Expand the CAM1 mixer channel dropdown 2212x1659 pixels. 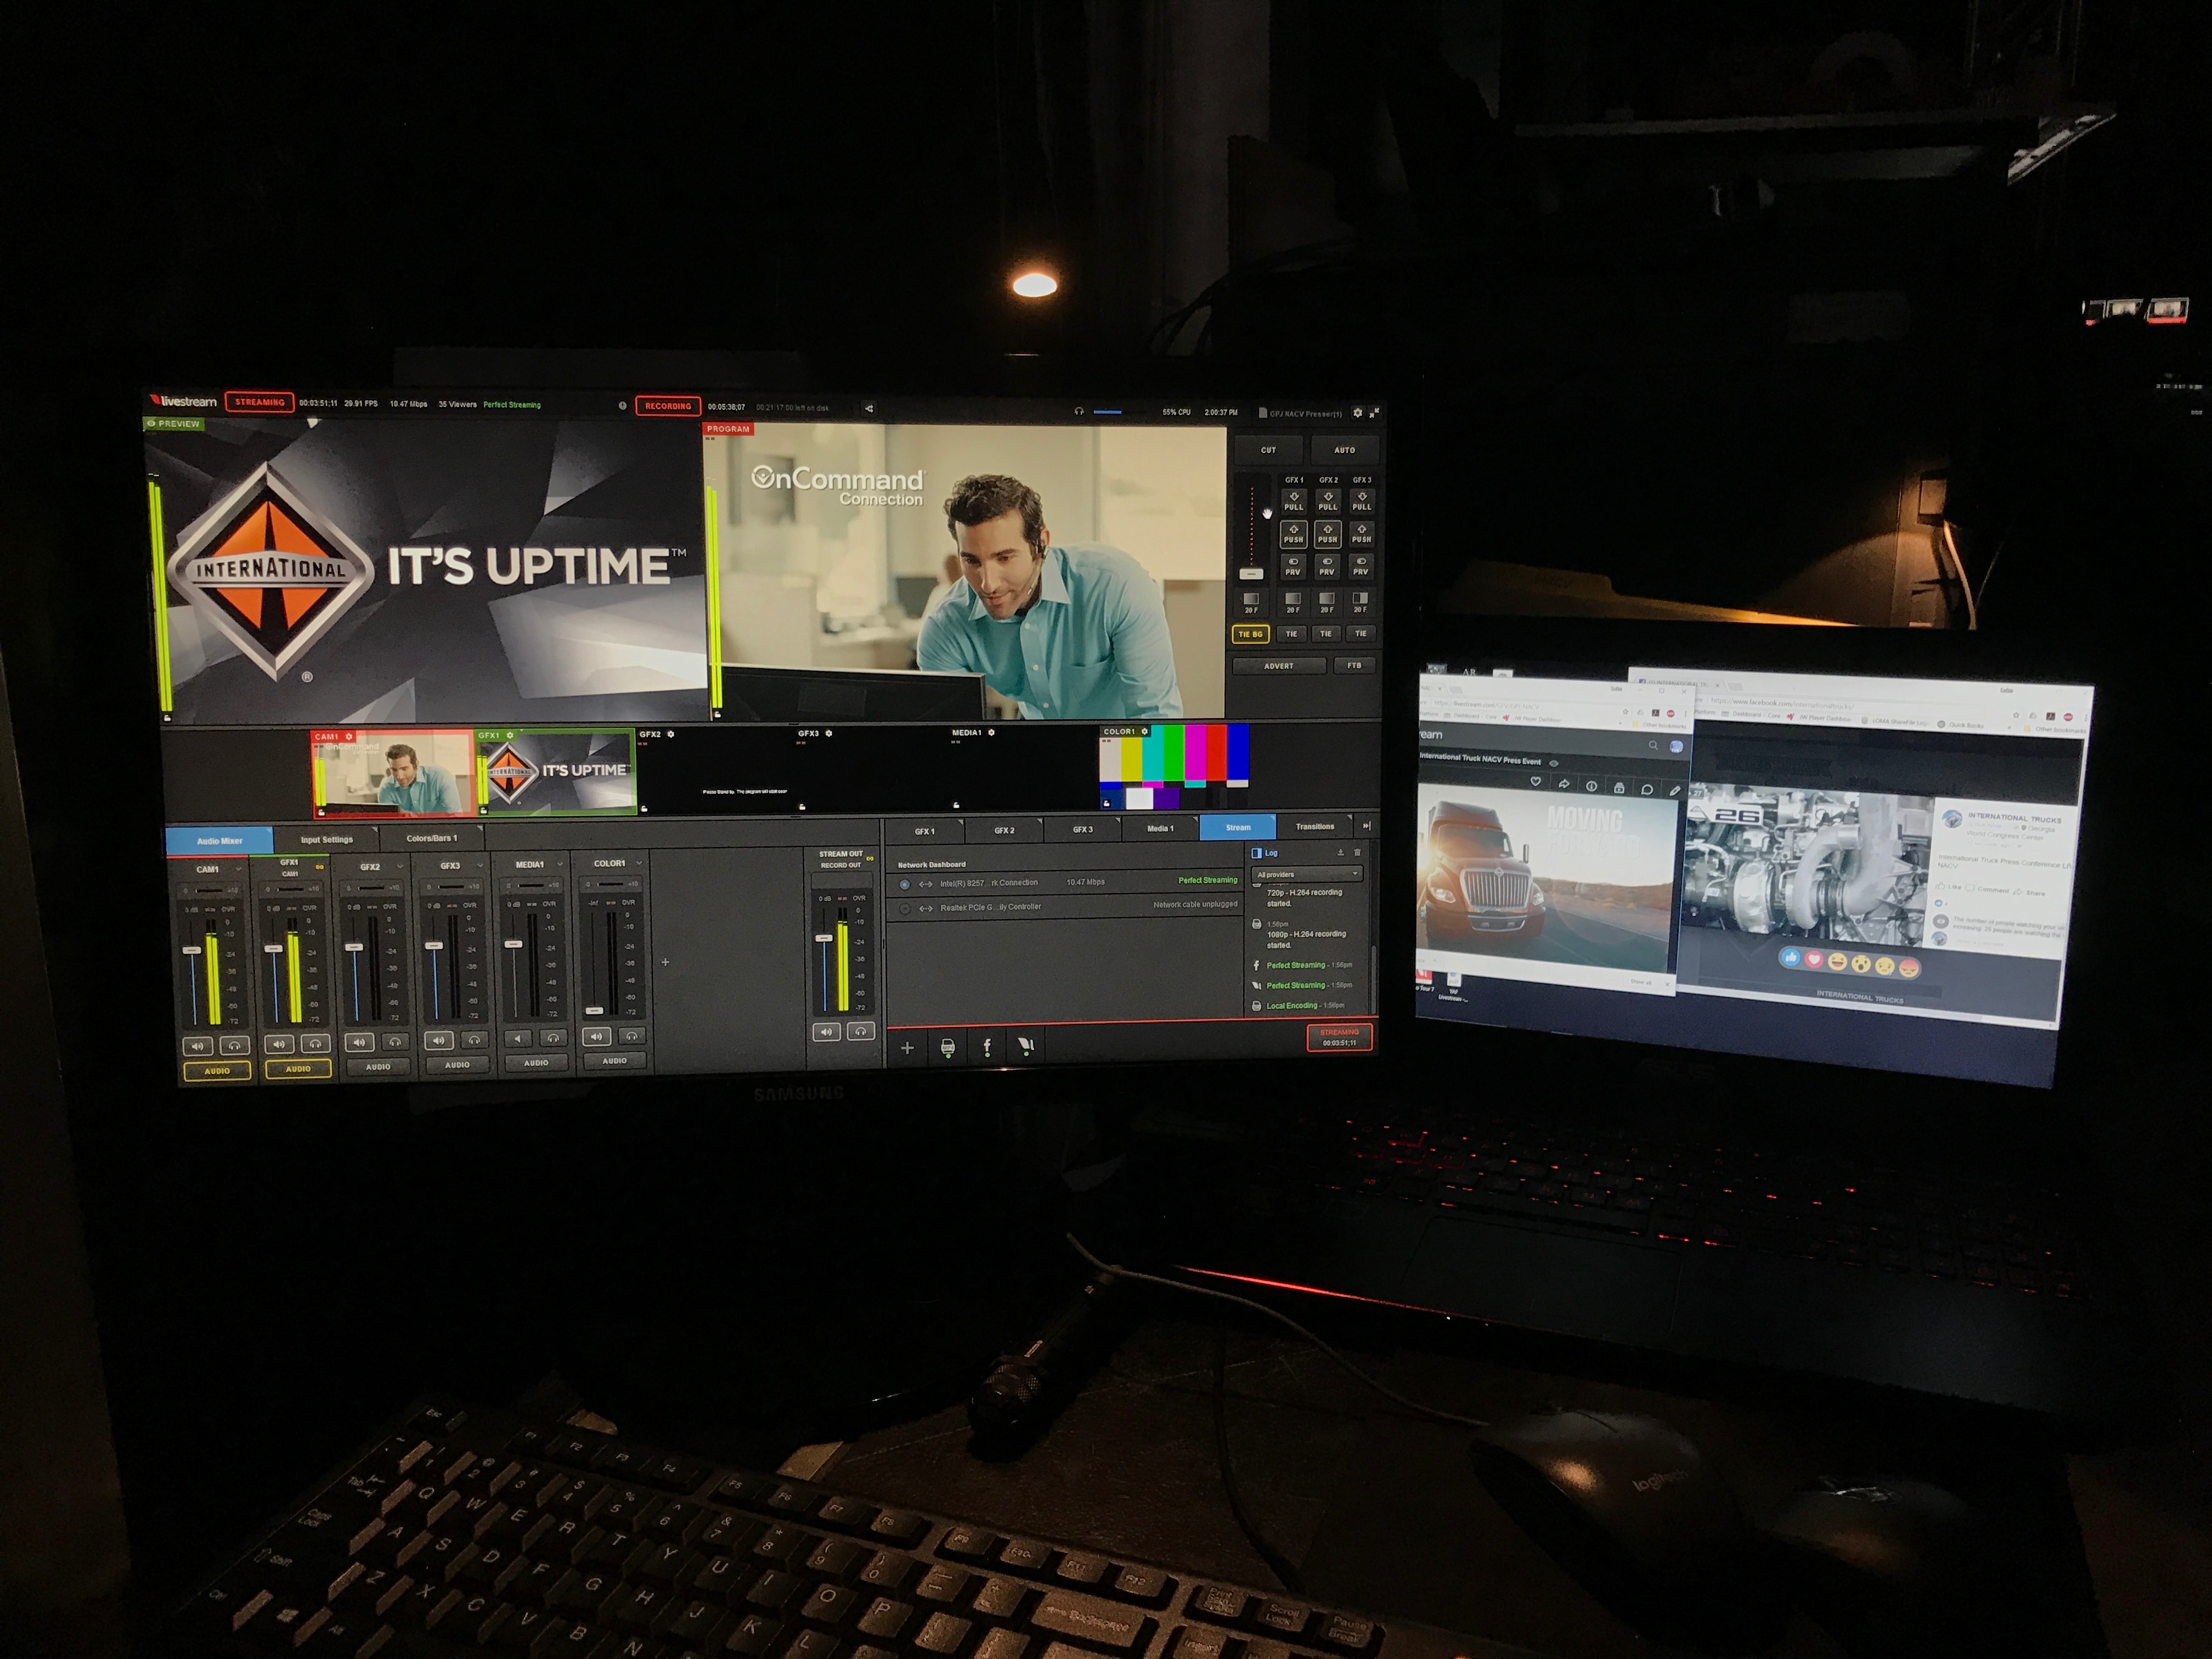pyautogui.click(x=238, y=869)
